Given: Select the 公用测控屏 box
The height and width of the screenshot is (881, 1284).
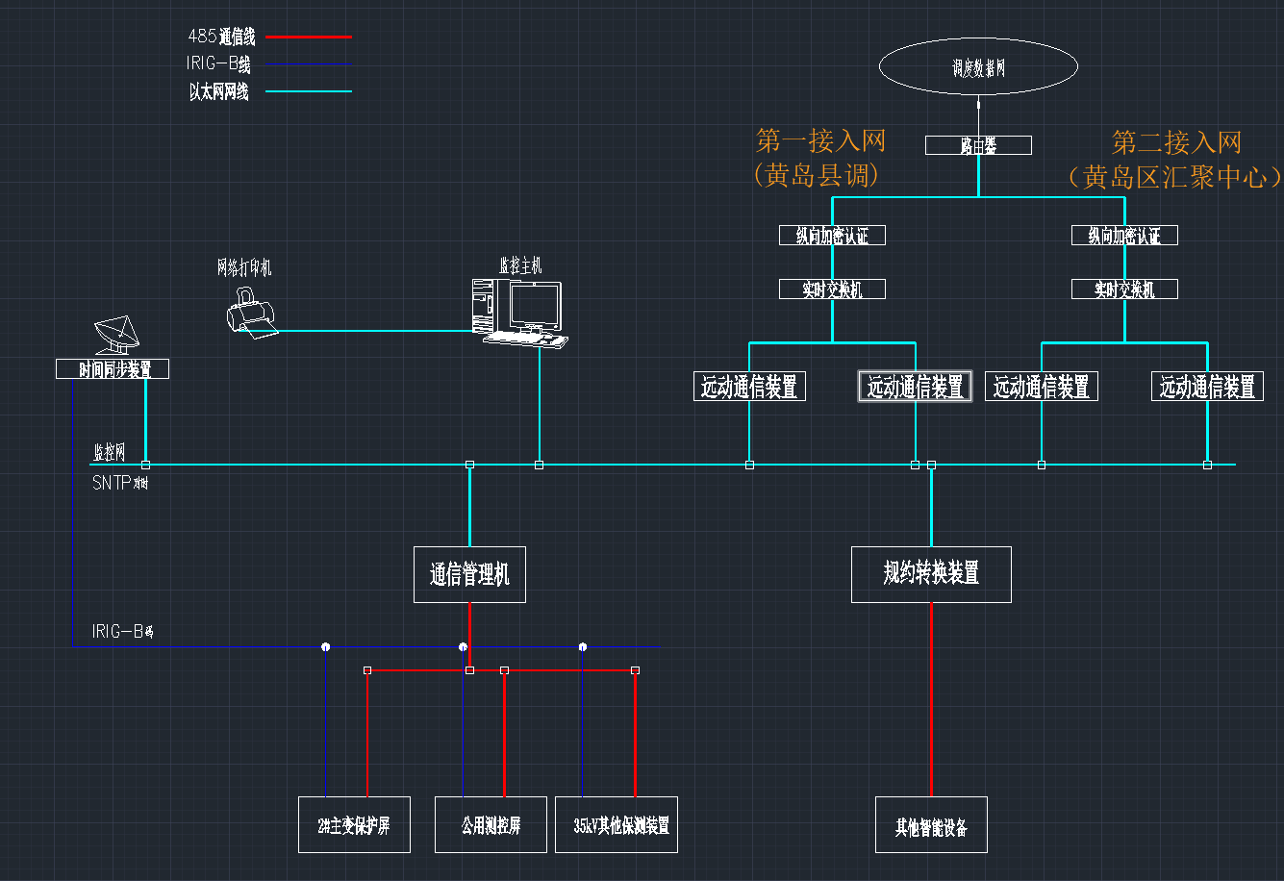Looking at the screenshot, I should (491, 824).
